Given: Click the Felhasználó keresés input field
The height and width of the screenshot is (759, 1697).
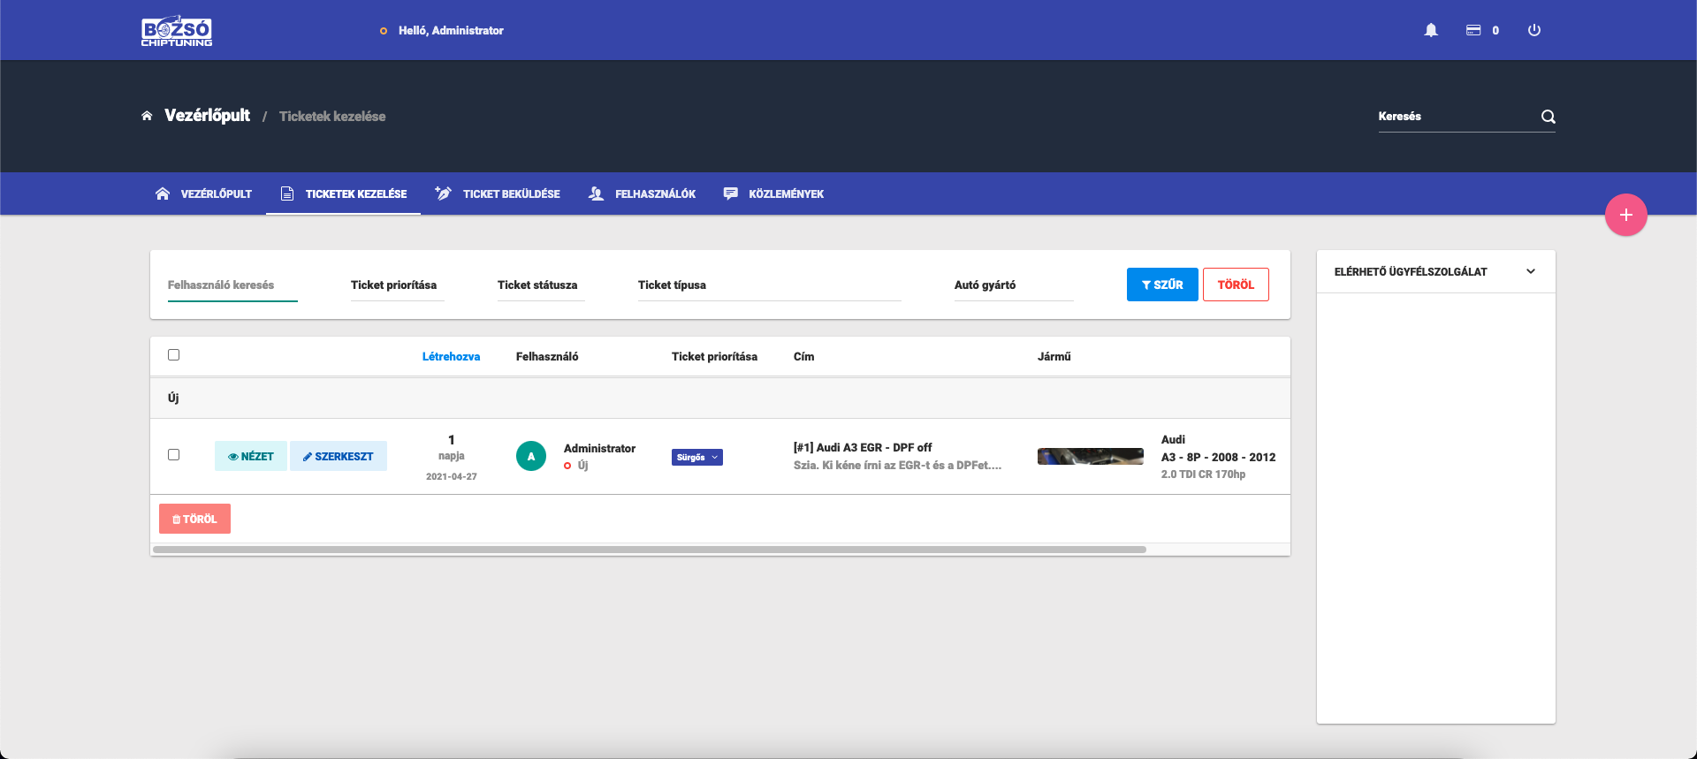Looking at the screenshot, I should [232, 285].
